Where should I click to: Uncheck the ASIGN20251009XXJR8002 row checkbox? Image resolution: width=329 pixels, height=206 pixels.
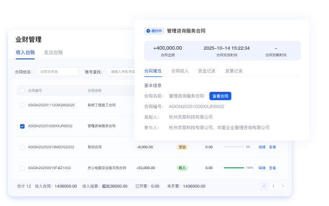(x=22, y=126)
